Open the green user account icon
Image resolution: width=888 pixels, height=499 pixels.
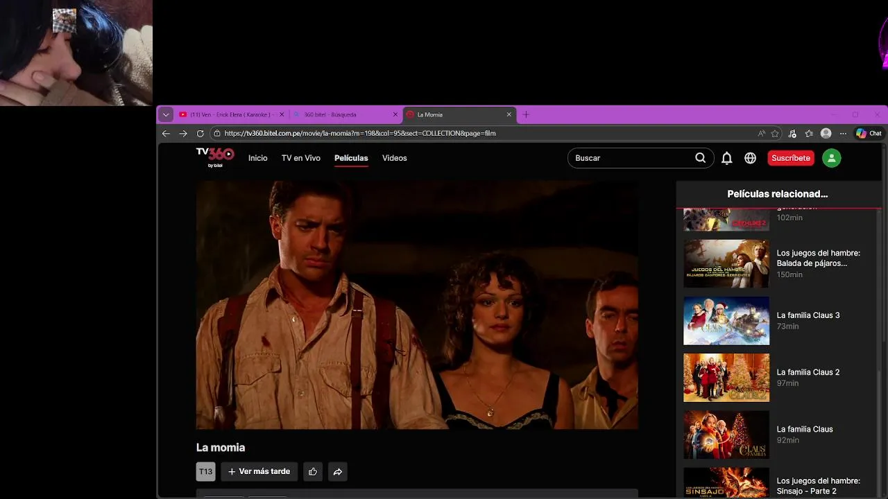(831, 158)
